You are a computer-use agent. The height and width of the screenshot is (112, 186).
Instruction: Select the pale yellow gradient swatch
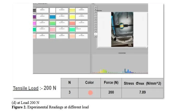pyautogui.click(x=72, y=10)
